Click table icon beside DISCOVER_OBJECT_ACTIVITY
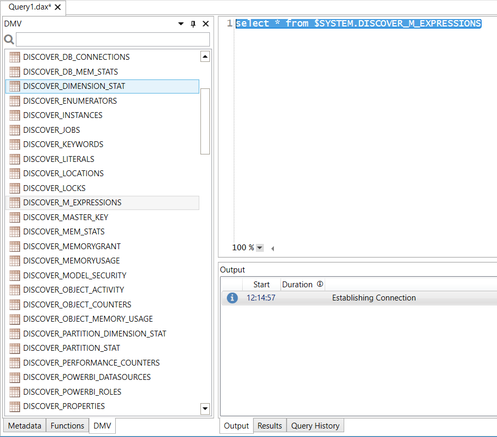The width and height of the screenshot is (497, 437). [x=15, y=290]
